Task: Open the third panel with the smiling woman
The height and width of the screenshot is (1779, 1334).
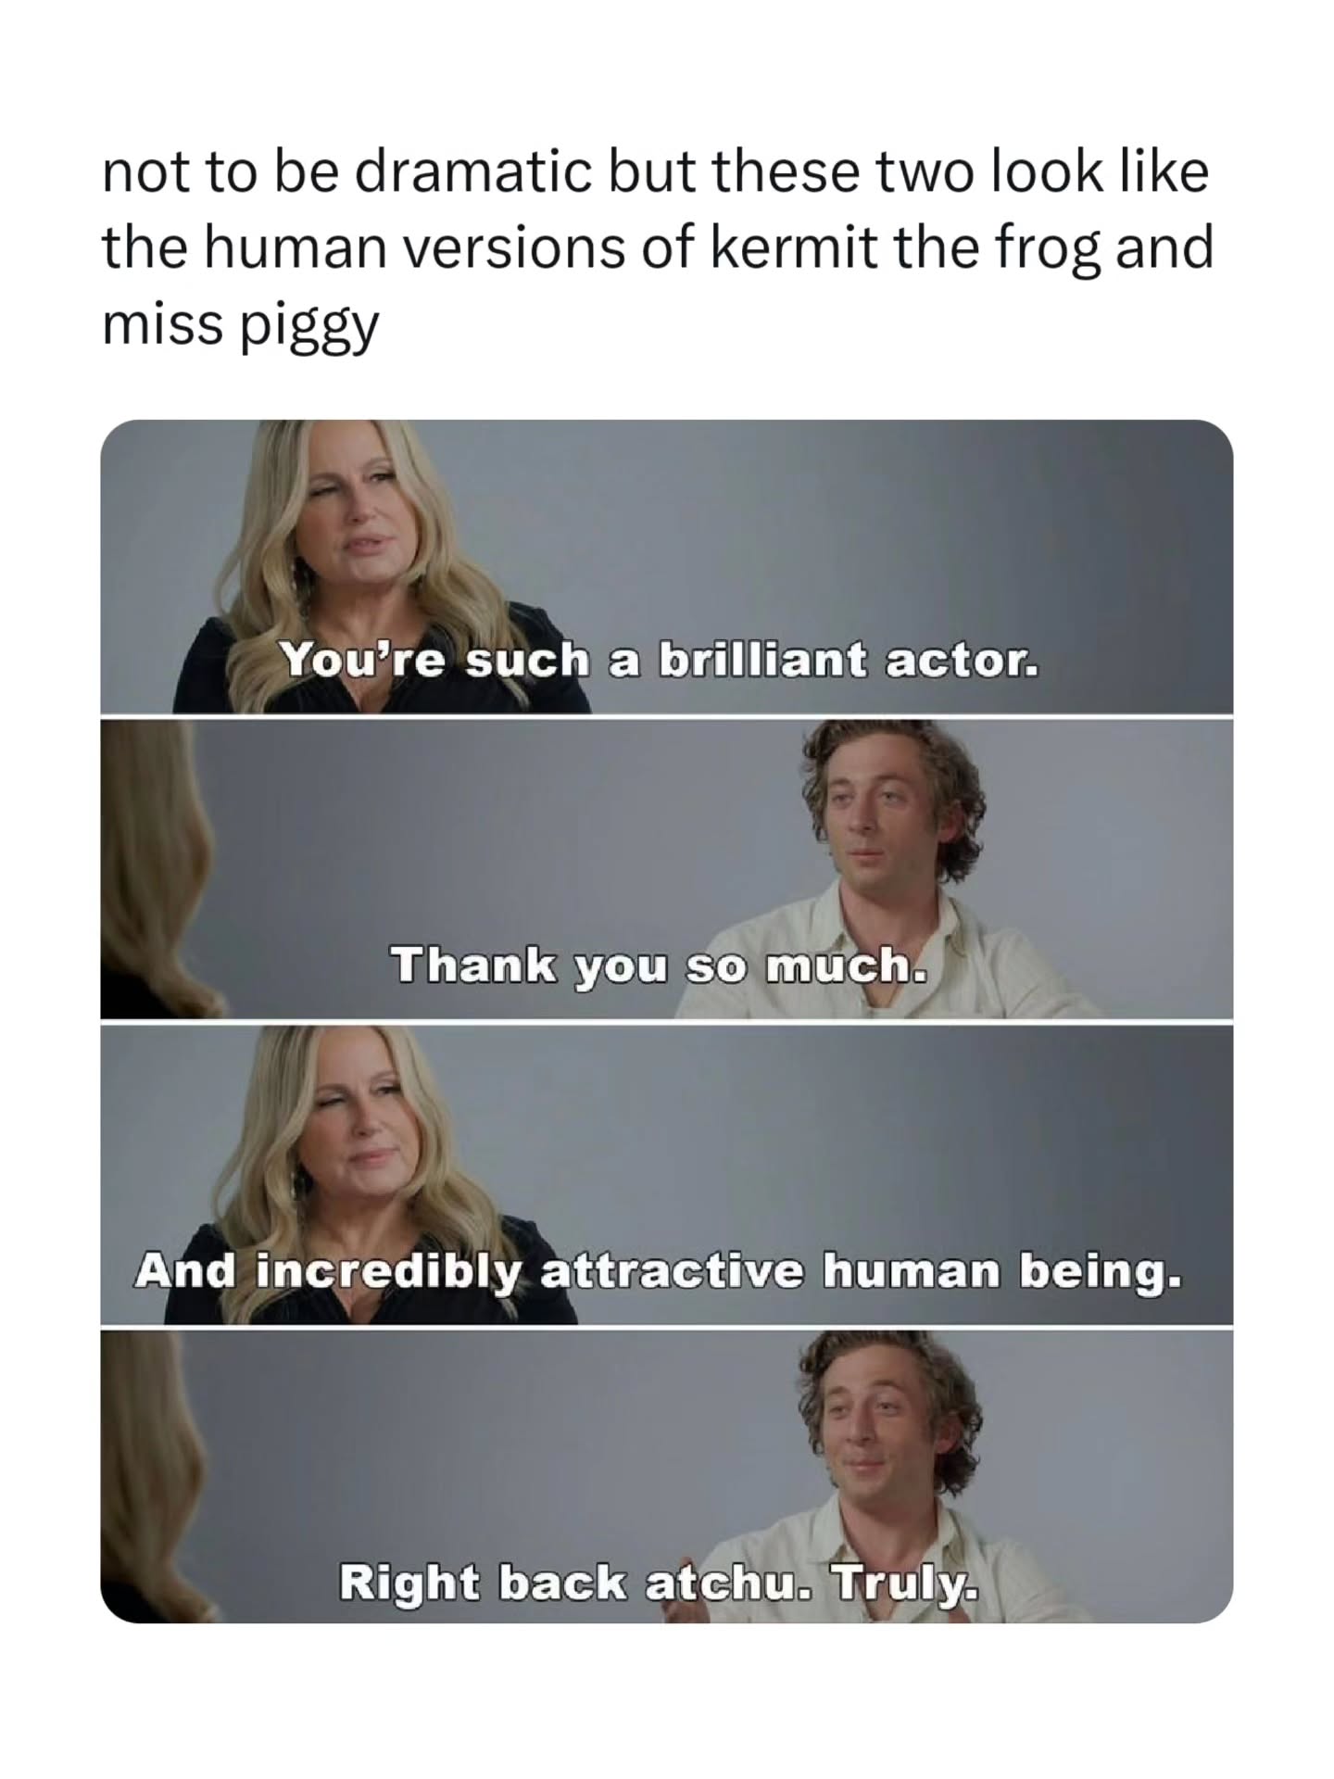Action: pyautogui.click(x=667, y=1175)
